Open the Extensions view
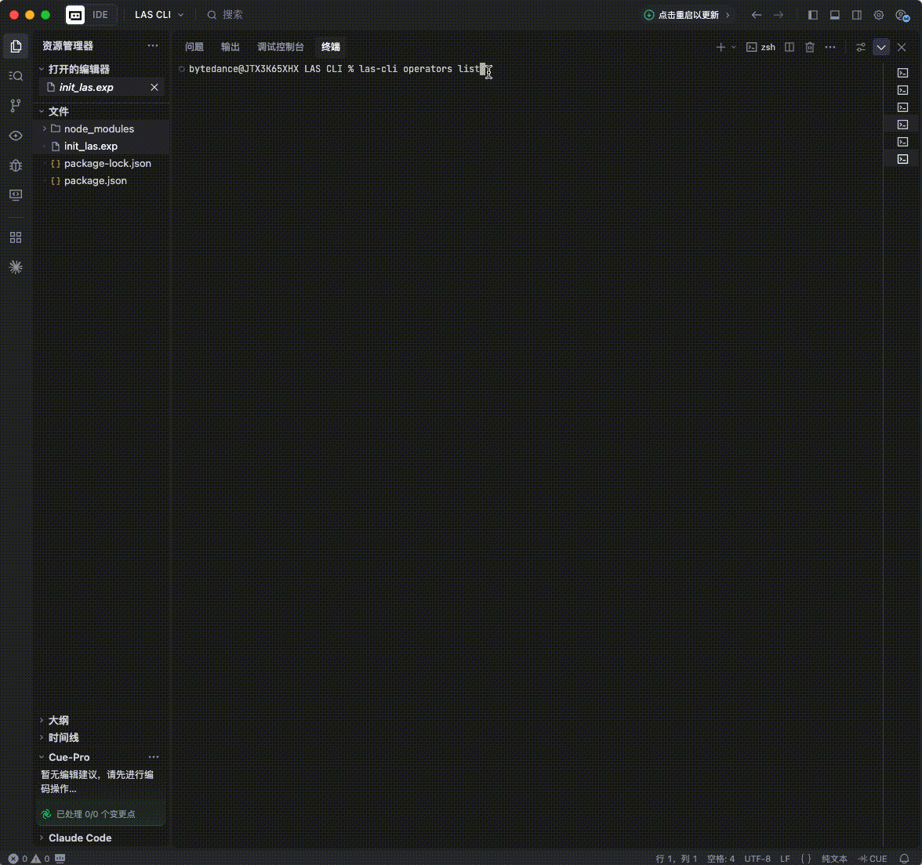The image size is (922, 865). pyautogui.click(x=16, y=237)
